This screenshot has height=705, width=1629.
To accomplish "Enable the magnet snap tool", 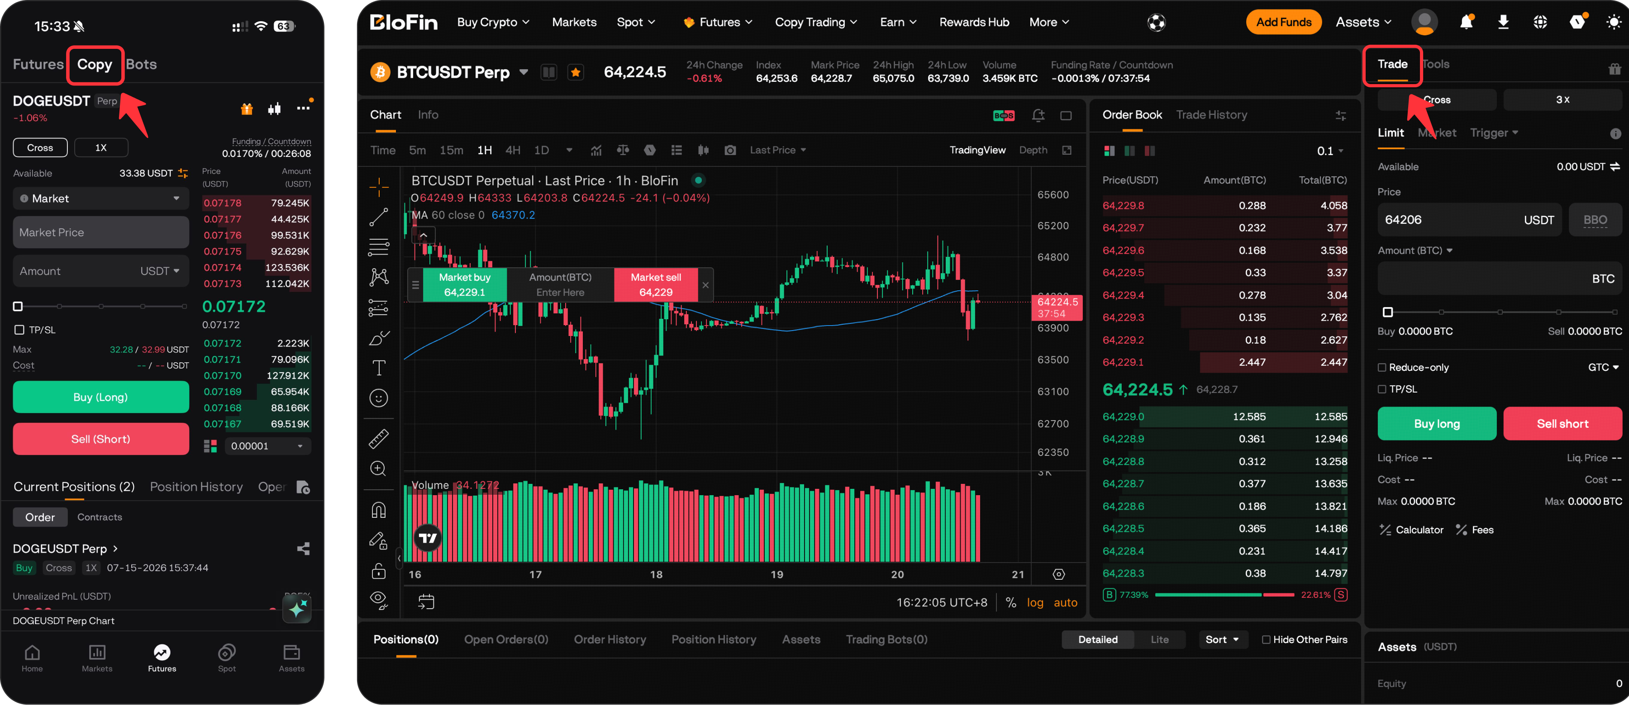I will tap(379, 510).
